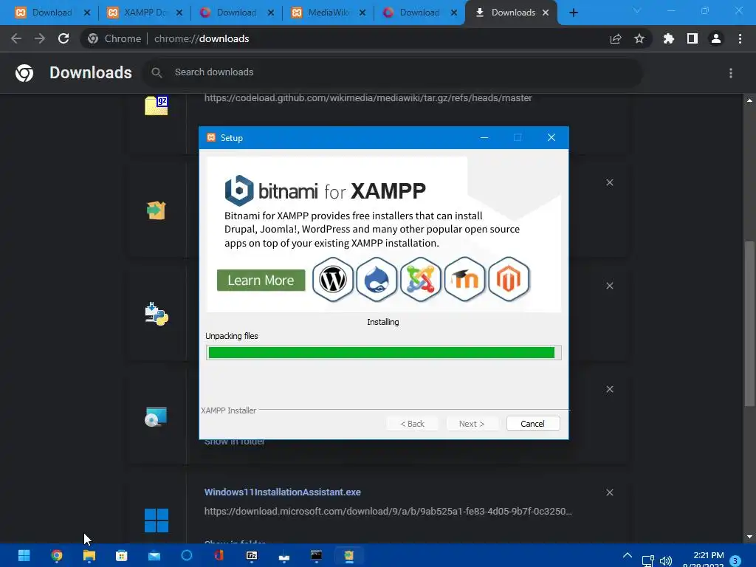The image size is (756, 567).
Task: Open Mail app from taskbar
Action: click(x=154, y=555)
